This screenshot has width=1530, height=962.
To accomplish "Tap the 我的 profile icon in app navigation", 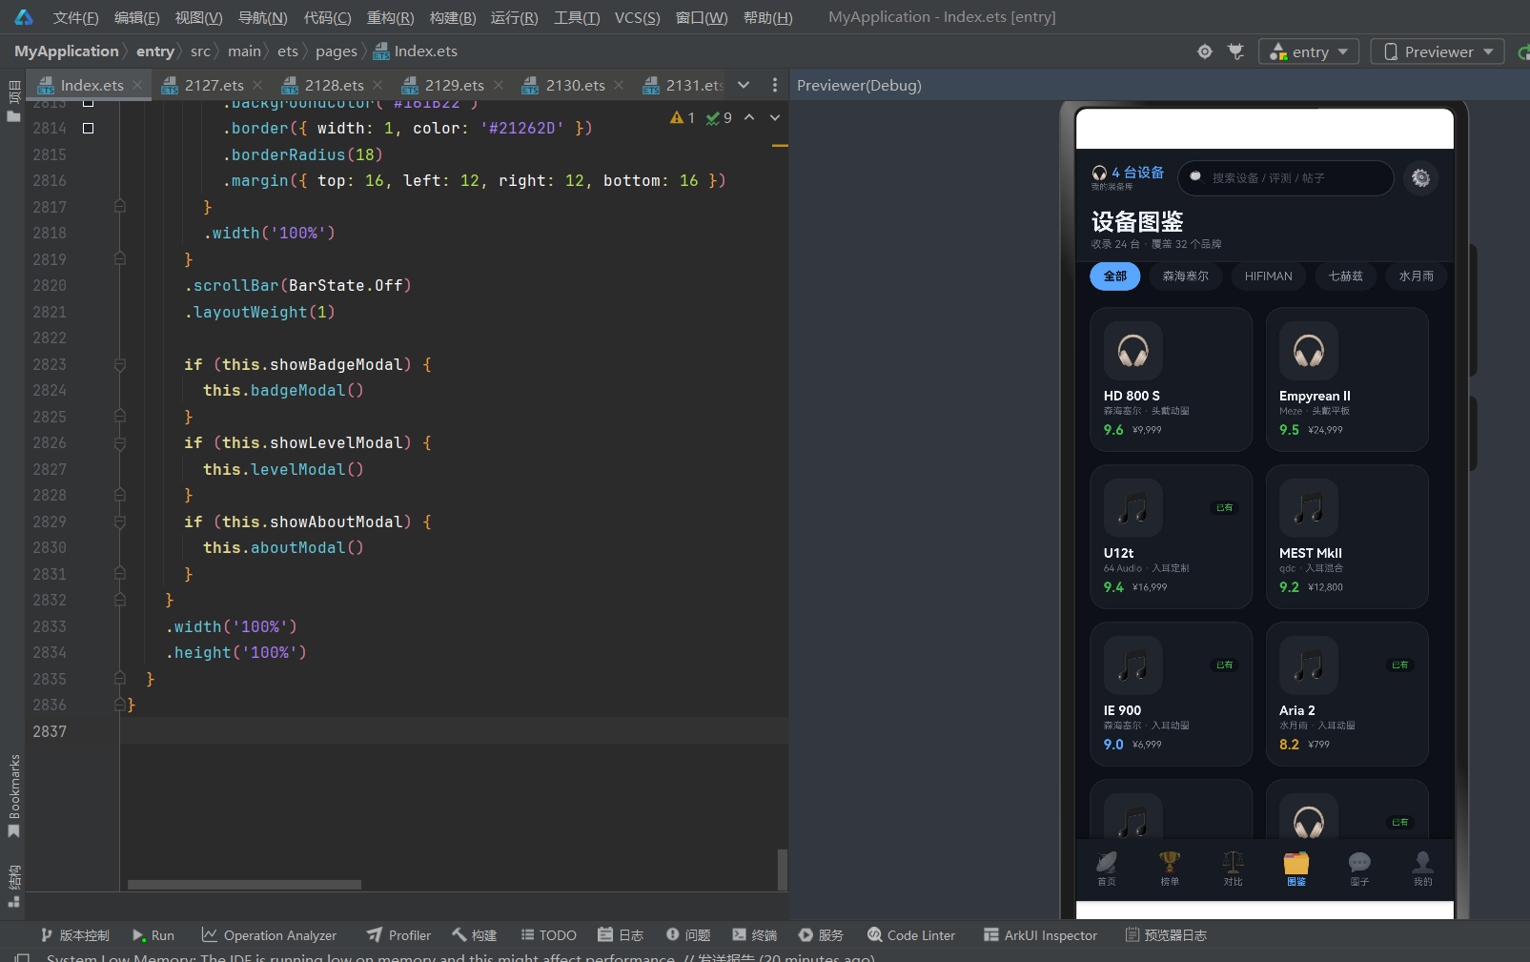I will coord(1422,868).
